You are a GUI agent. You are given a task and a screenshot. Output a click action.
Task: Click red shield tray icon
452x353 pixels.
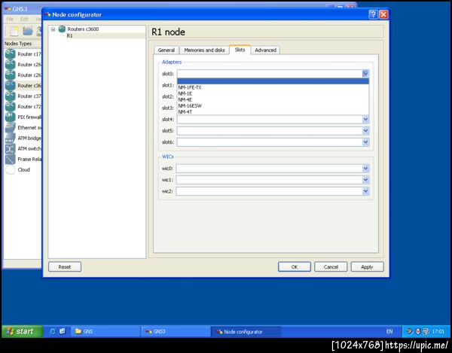[417, 331]
